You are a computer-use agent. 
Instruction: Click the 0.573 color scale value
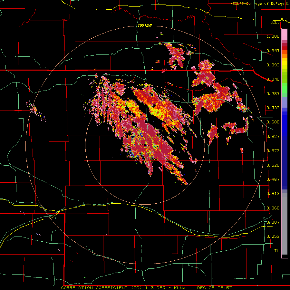click(x=273, y=151)
